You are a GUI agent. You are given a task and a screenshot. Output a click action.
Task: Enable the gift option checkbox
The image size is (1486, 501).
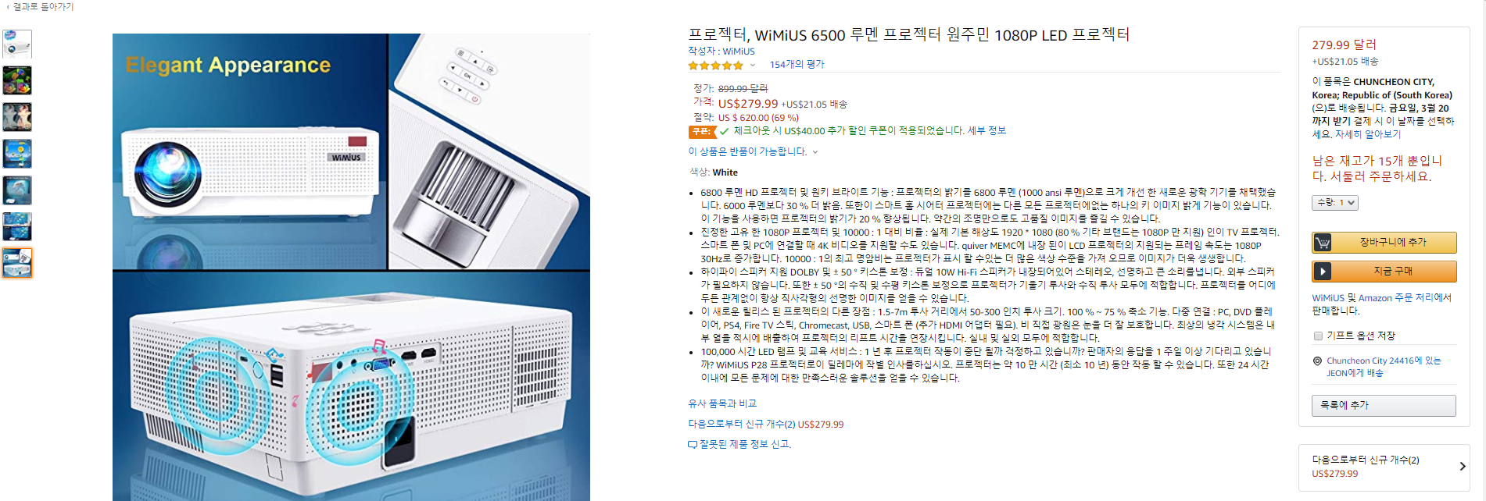1318,336
